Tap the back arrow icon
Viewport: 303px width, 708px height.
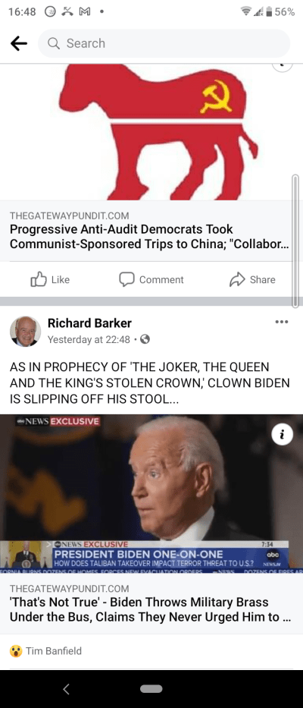18,43
